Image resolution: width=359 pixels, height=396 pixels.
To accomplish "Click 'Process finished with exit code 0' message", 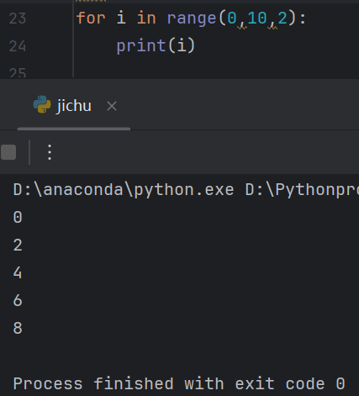I will (x=179, y=383).
